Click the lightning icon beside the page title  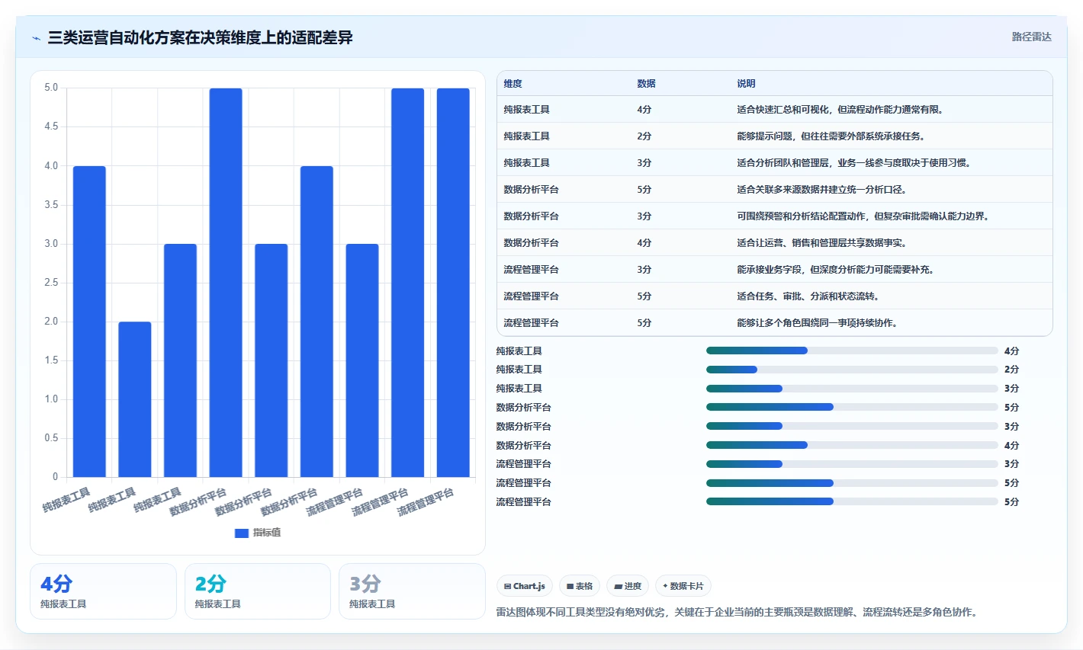tap(37, 38)
